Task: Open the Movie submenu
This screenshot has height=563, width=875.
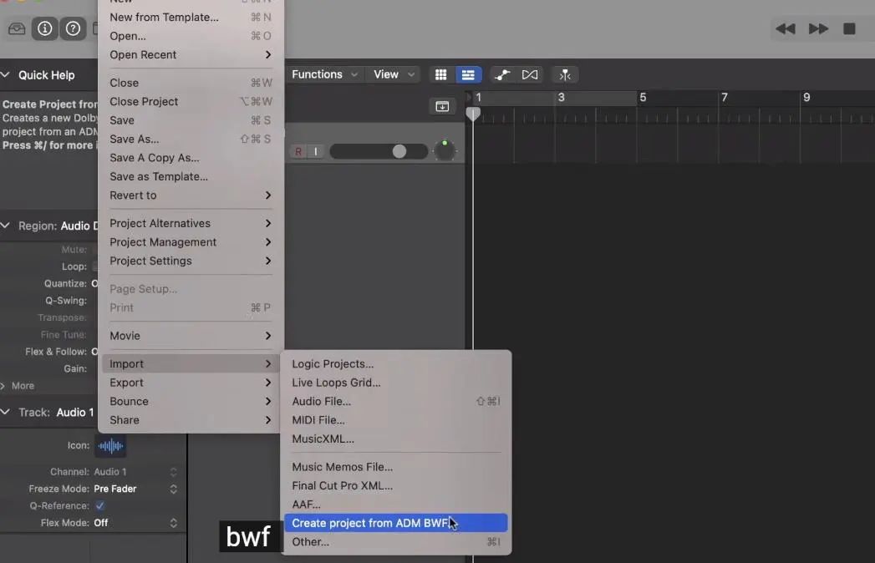Action: tap(191, 336)
